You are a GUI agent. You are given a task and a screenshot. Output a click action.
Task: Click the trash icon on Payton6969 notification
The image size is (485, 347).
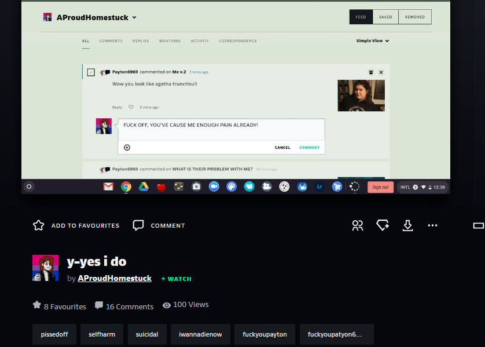371,72
